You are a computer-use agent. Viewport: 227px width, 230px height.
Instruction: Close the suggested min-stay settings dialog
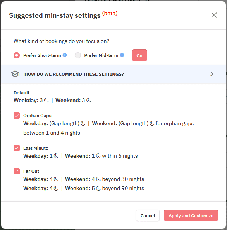214,15
